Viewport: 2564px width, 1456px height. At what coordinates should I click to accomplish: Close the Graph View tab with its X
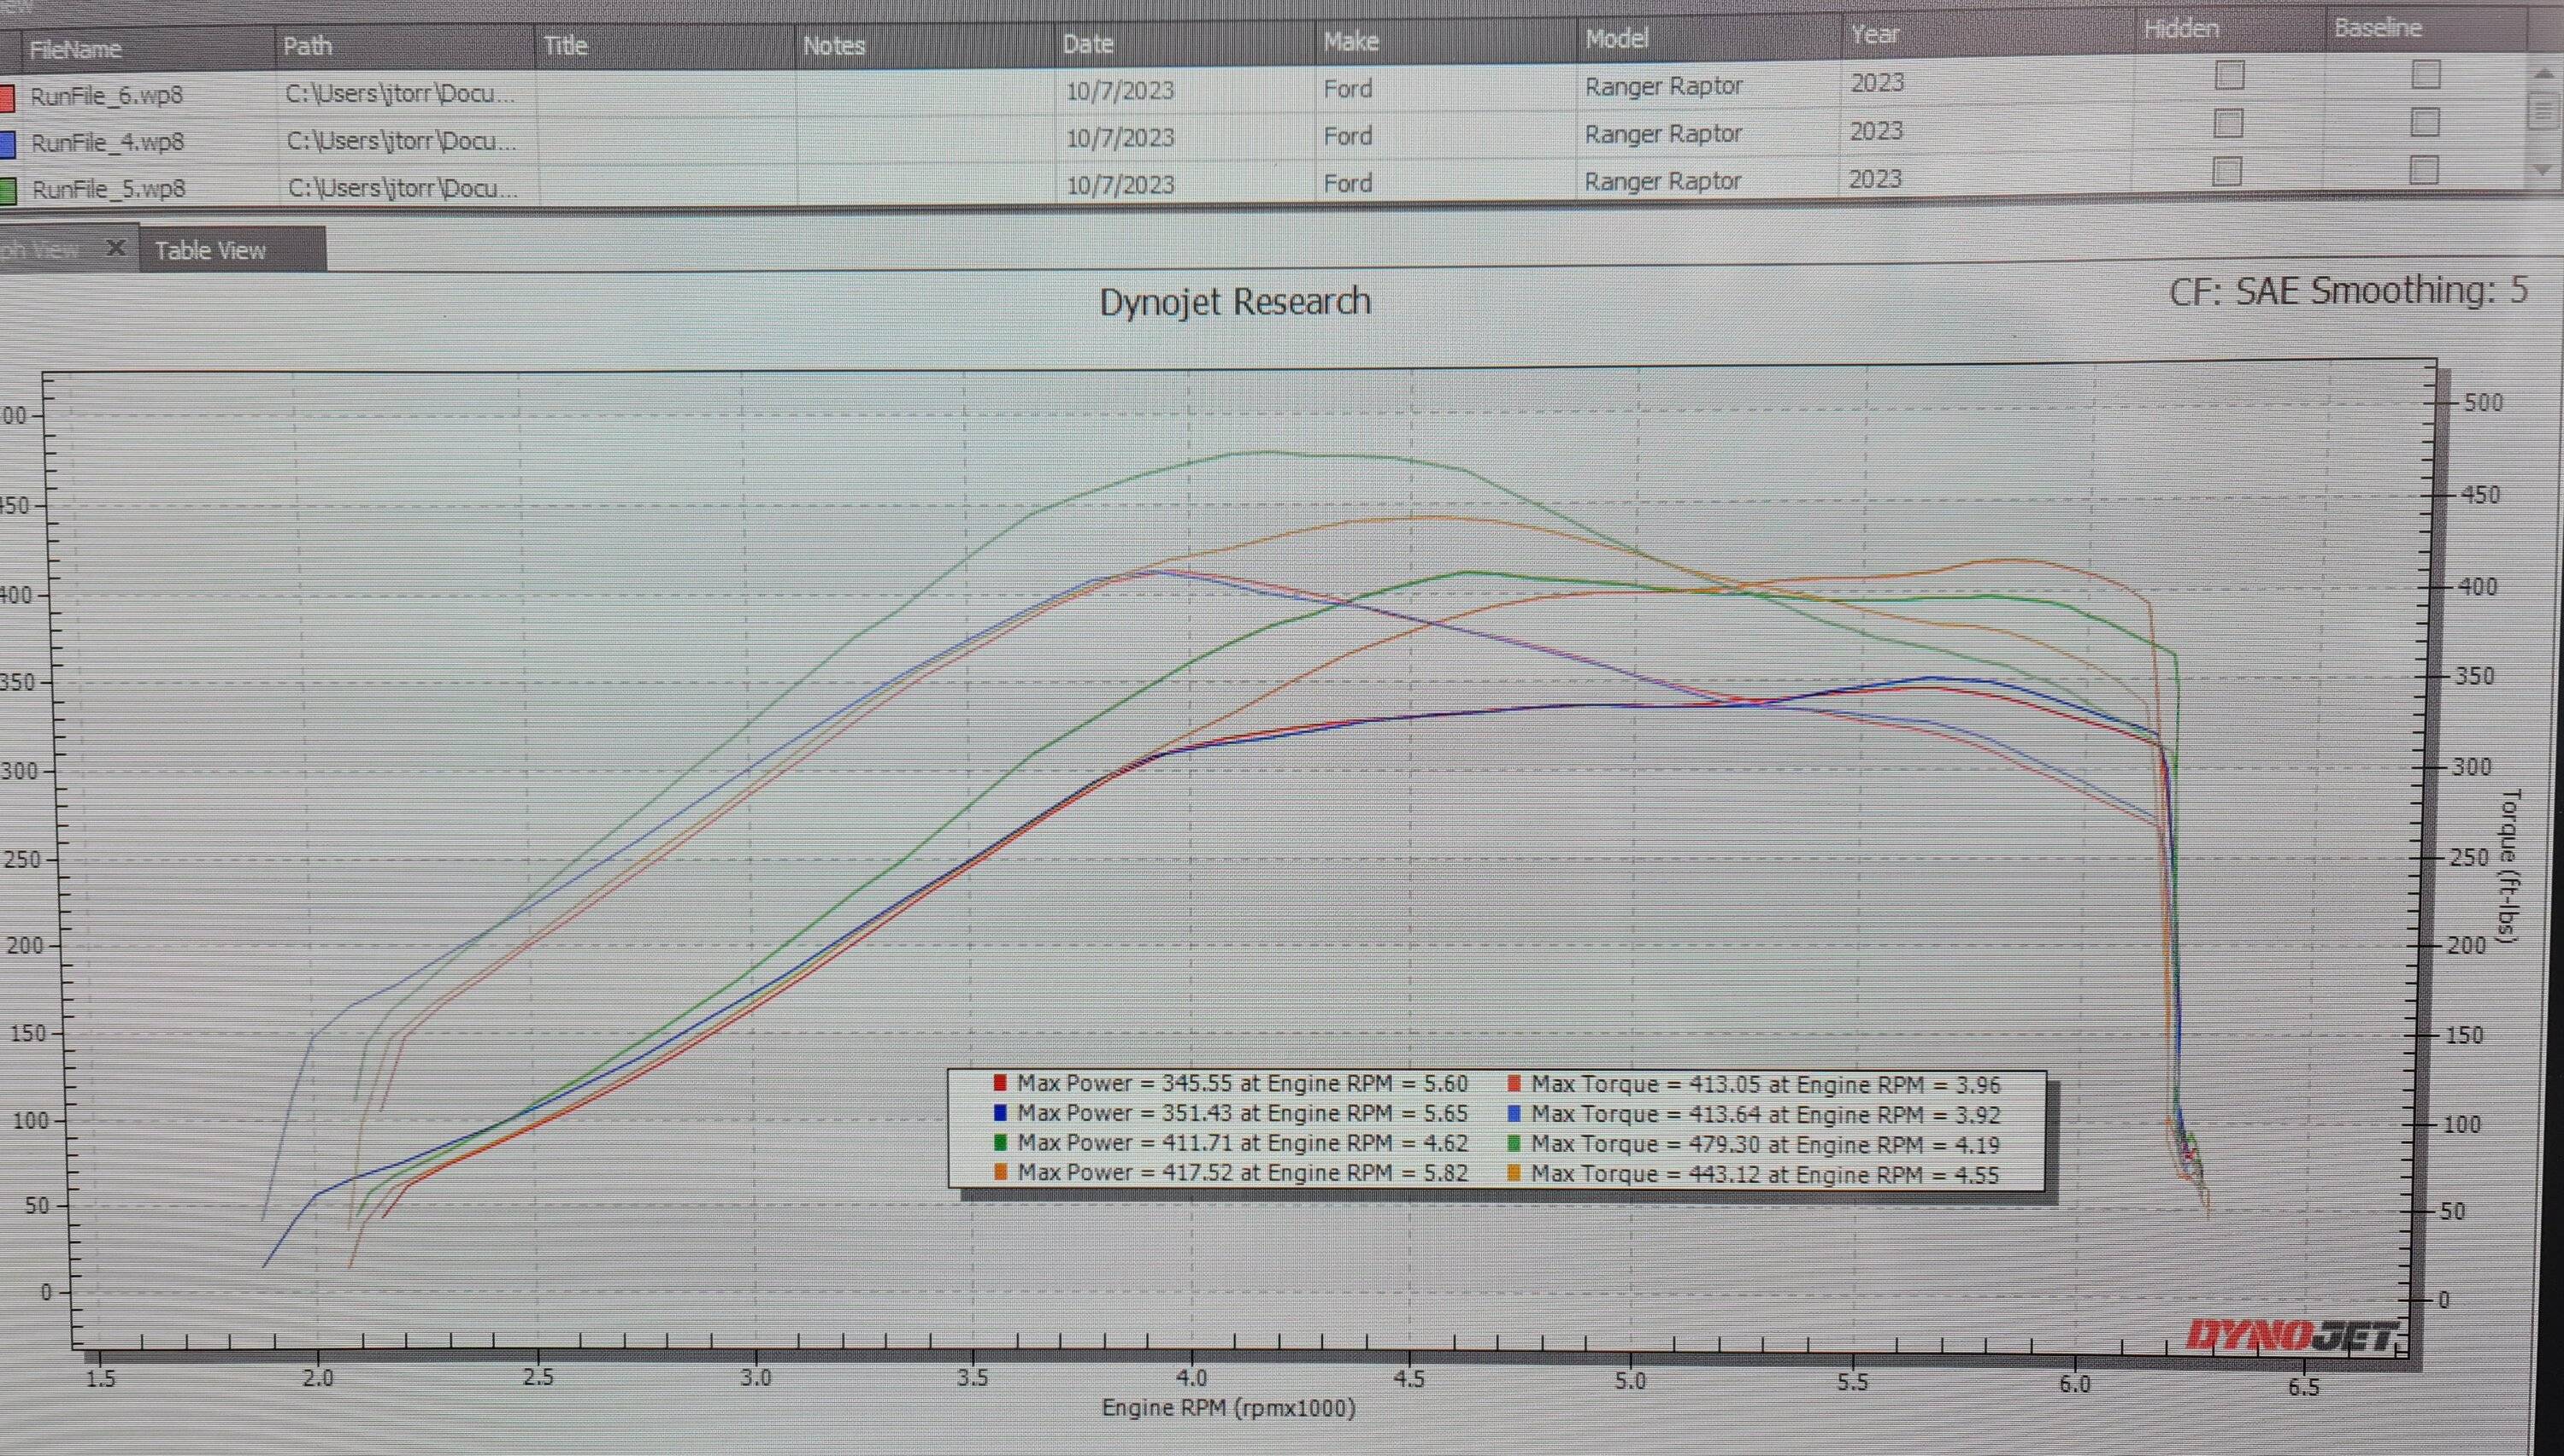click(116, 247)
